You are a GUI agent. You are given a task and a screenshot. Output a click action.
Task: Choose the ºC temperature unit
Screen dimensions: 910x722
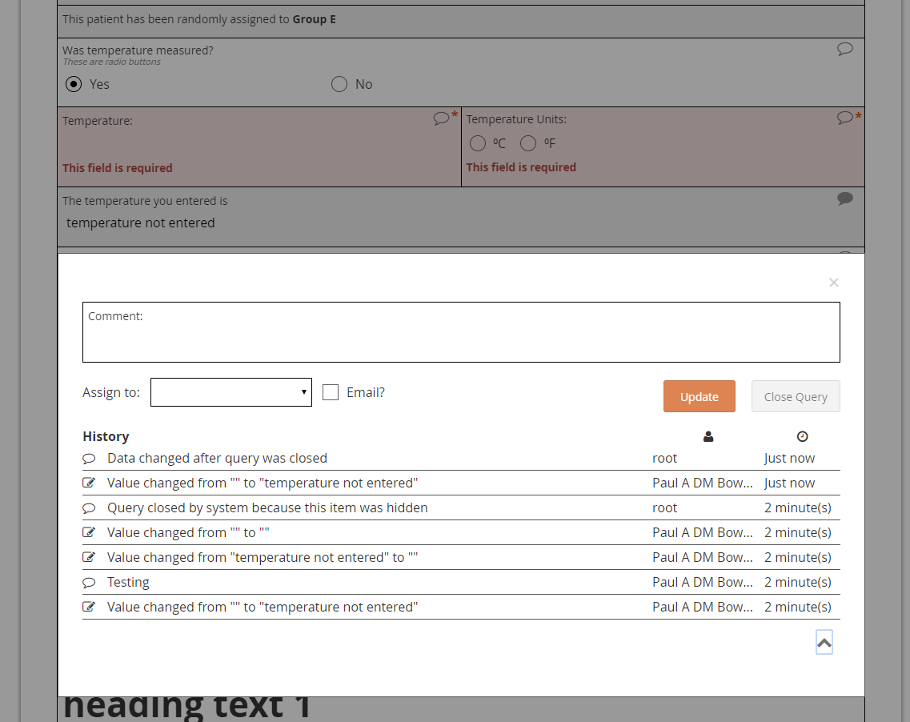click(x=477, y=142)
